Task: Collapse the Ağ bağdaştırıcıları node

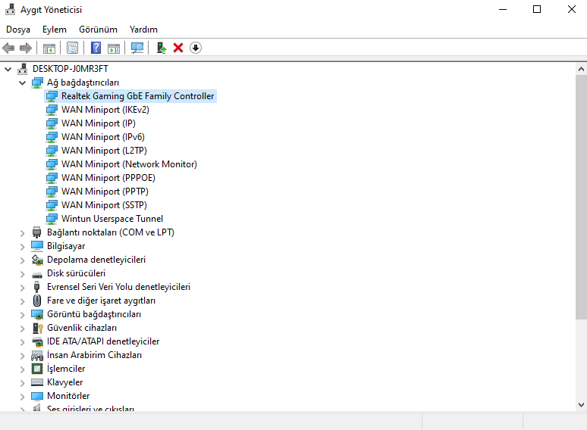Action: [23, 83]
